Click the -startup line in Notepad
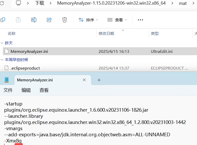197x145 pixels. [13, 104]
